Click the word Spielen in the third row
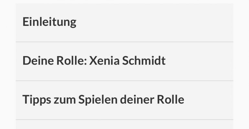249x129 pixels. pyautogui.click(x=98, y=100)
